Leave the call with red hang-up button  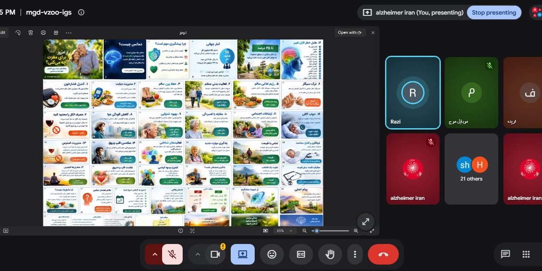coord(383,254)
